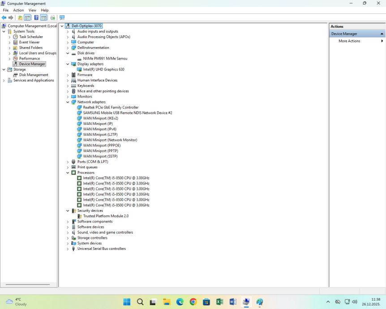Collapse the Processors category
This screenshot has height=309, width=386.
pyautogui.click(x=68, y=173)
